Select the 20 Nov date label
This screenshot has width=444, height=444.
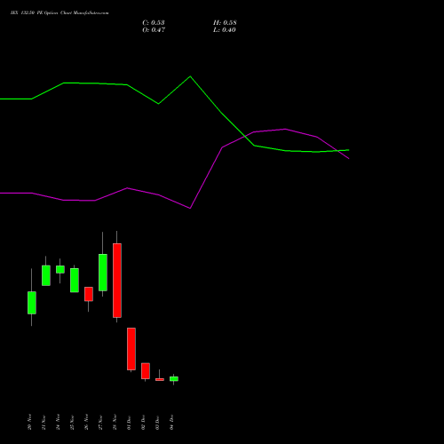[29, 422]
